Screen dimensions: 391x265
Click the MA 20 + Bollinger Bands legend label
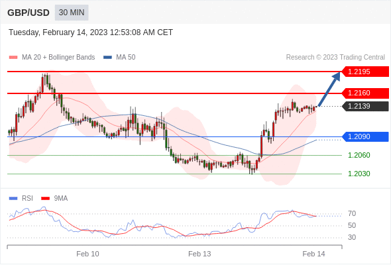click(x=58, y=58)
